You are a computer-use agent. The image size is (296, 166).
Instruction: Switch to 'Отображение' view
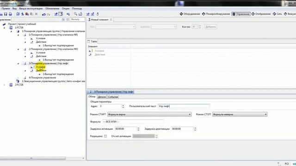261,14
